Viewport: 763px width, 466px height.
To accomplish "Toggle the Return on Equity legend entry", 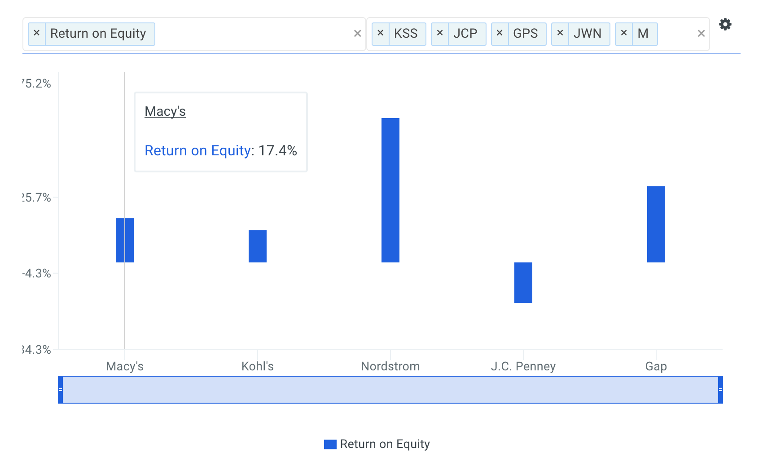I will [x=377, y=444].
